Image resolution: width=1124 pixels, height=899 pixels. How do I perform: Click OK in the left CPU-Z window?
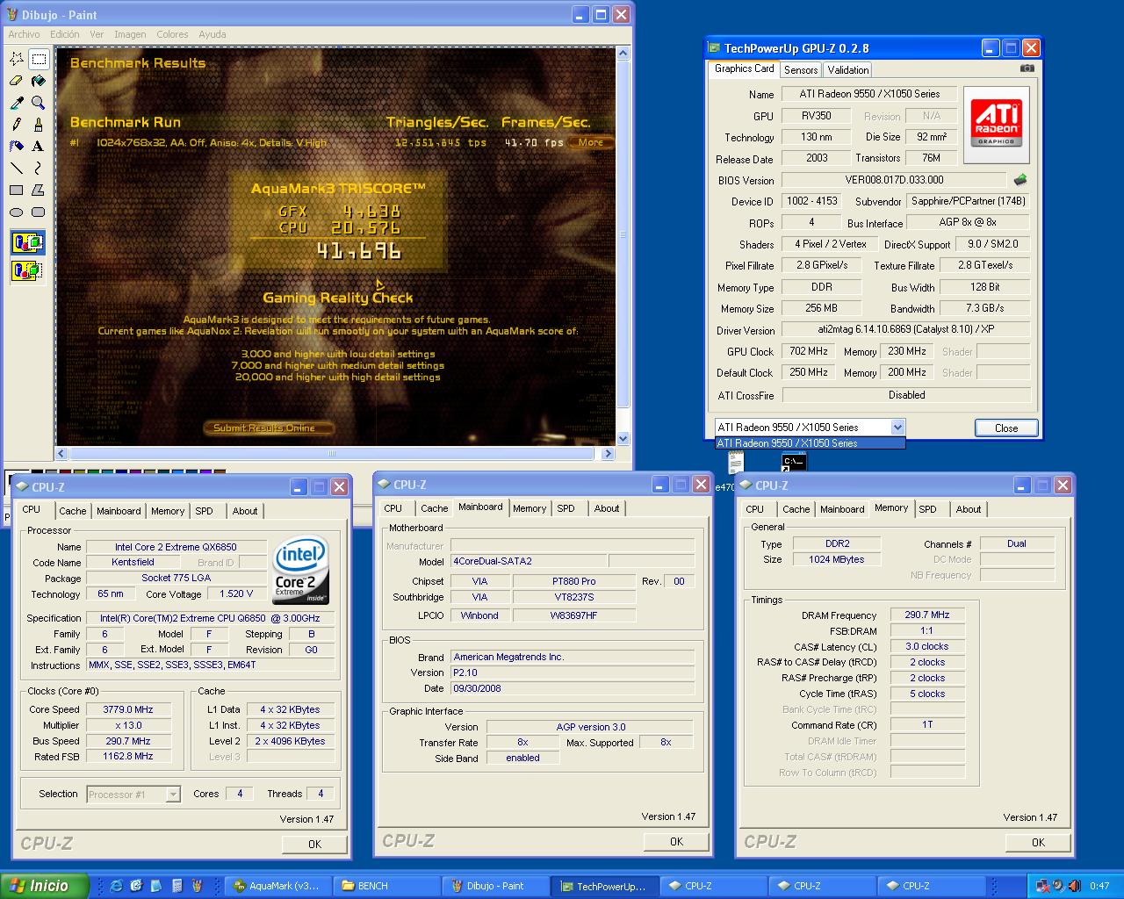tap(314, 844)
